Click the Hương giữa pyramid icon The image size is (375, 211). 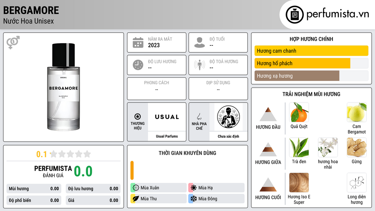[268, 149]
